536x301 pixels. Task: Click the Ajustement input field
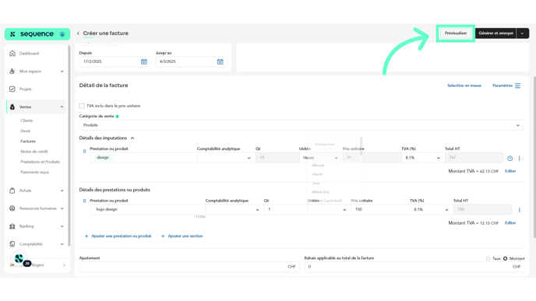coord(189,267)
